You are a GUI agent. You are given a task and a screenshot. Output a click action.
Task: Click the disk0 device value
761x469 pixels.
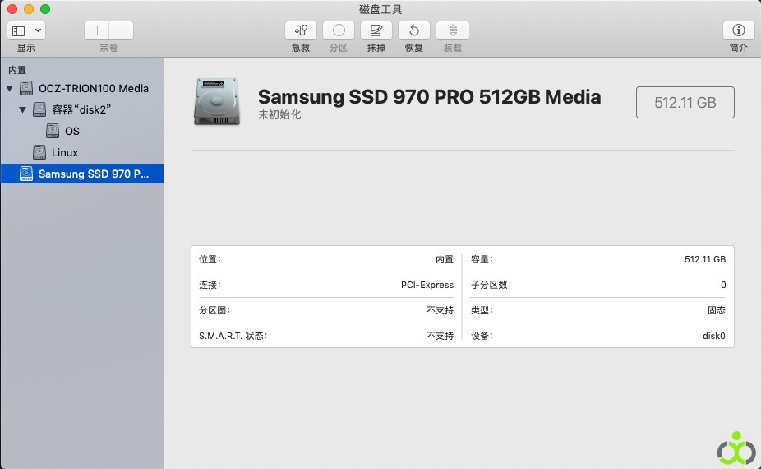tap(714, 336)
